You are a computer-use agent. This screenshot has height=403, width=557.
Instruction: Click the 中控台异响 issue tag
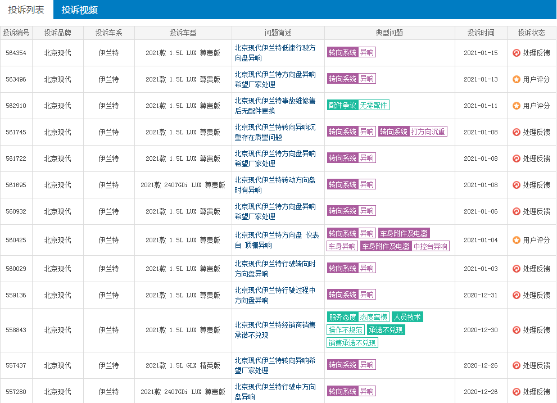(x=431, y=246)
